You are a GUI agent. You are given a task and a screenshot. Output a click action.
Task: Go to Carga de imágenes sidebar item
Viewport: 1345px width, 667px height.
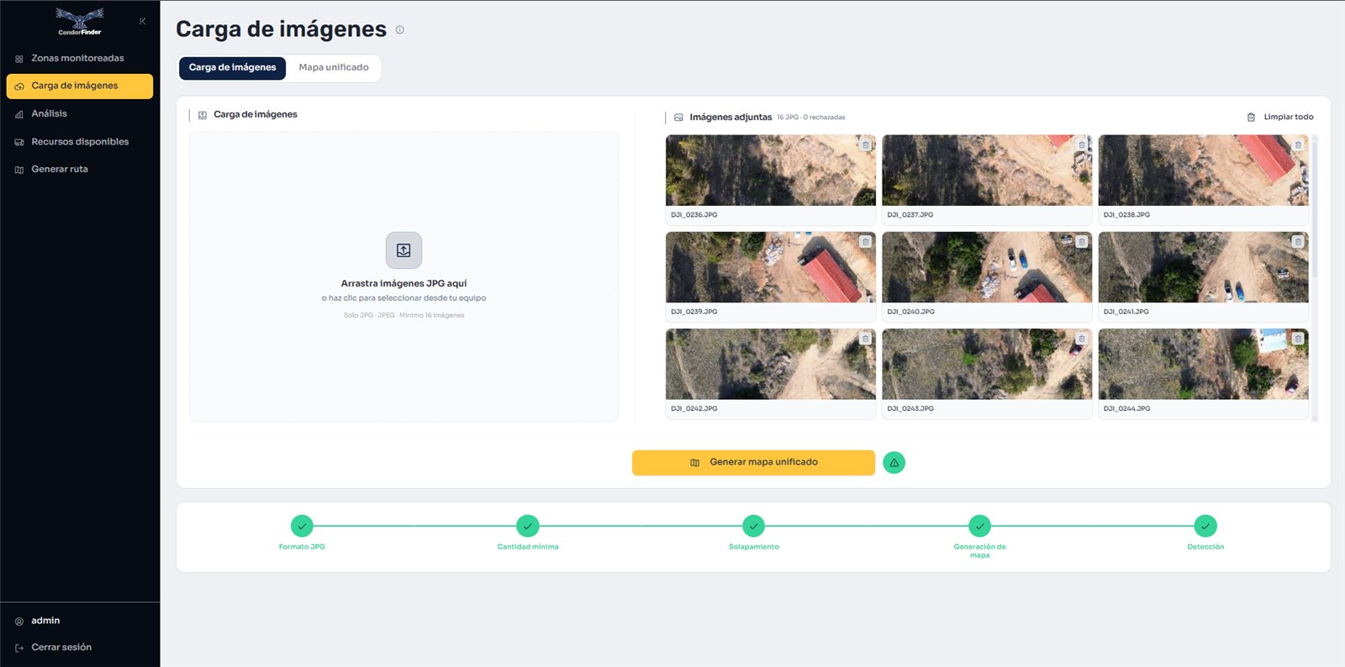[80, 86]
